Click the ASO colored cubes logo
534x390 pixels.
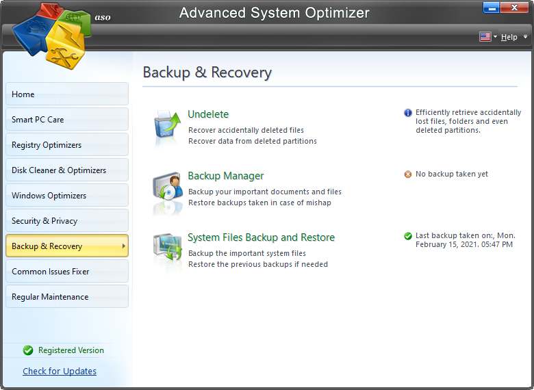point(52,36)
